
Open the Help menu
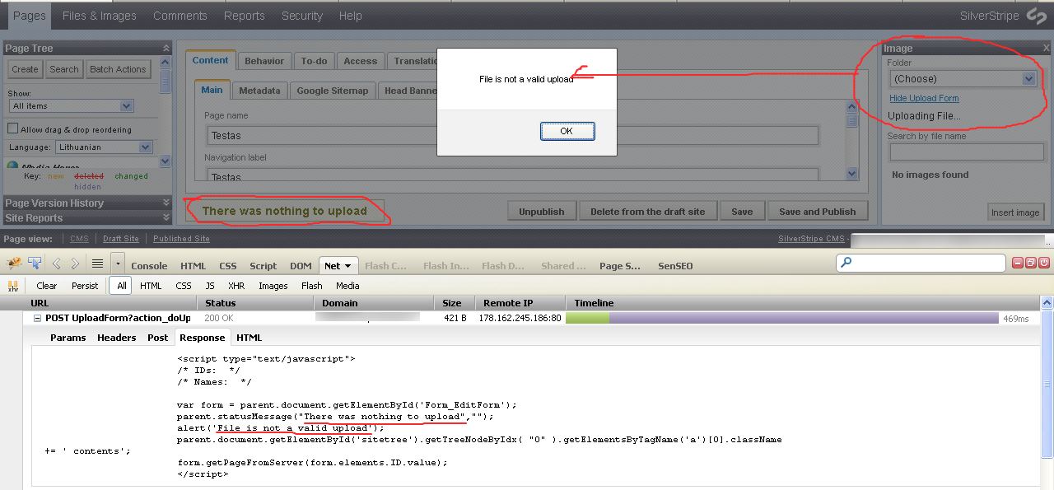350,16
